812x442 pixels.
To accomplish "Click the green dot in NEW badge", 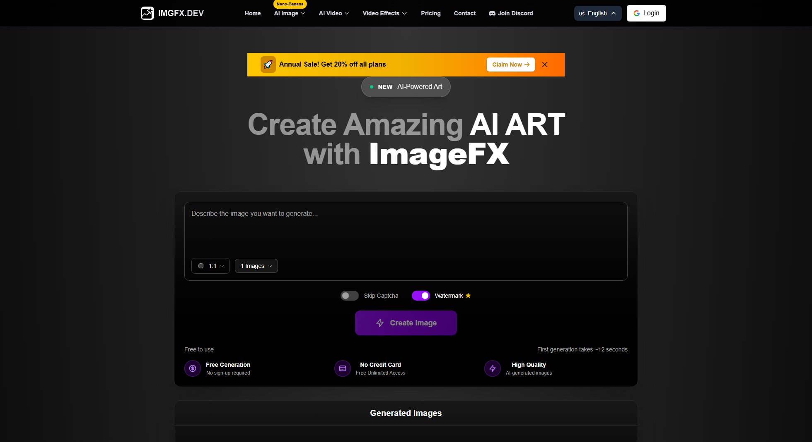I will pyautogui.click(x=372, y=87).
